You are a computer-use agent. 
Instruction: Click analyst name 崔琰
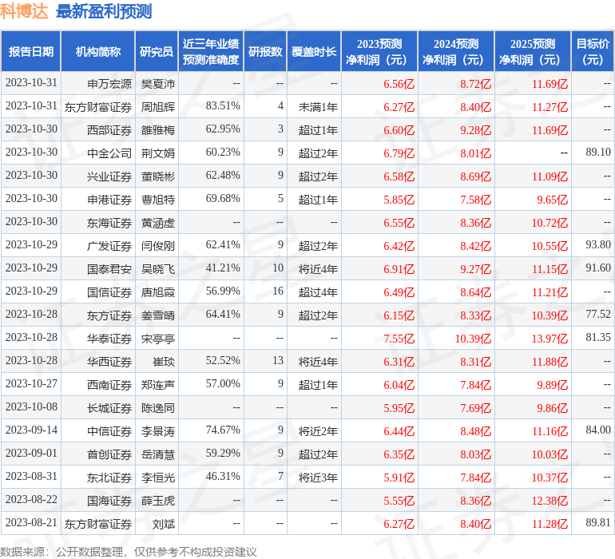coord(164,361)
